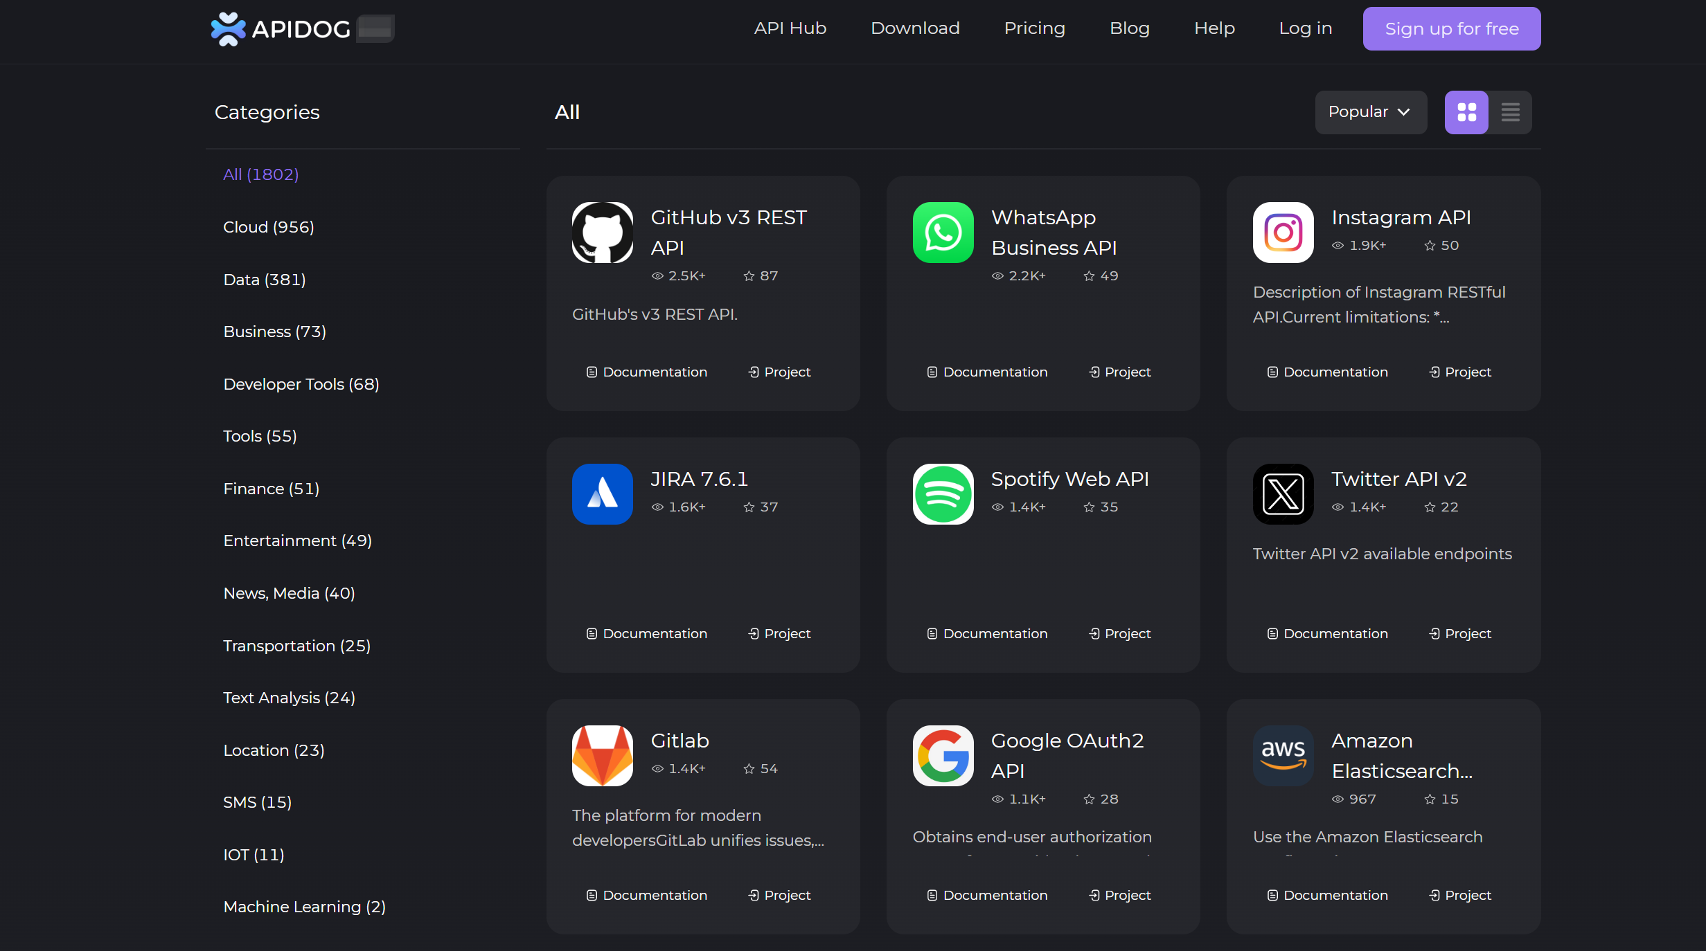
Task: Click the WhatsApp Business API logo
Action: (x=943, y=233)
